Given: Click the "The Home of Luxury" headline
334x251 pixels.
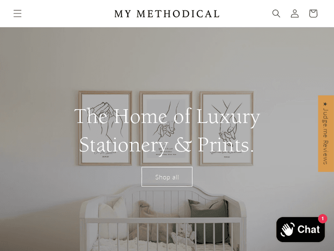Looking at the screenshot, I should pyautogui.click(x=167, y=117).
